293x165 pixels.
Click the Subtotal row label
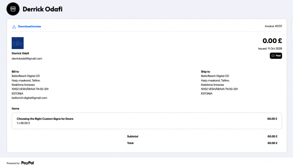click(132, 136)
